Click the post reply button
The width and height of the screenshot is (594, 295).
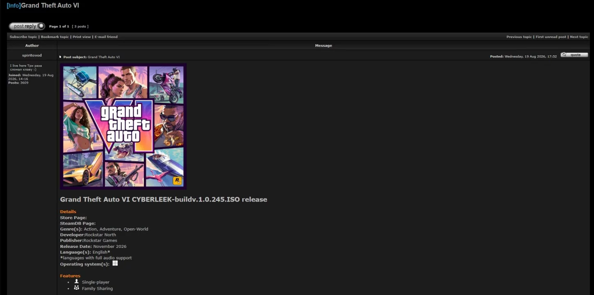[27, 26]
